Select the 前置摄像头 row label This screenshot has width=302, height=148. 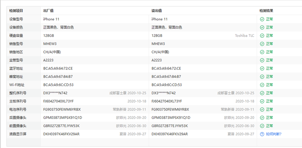pos(18,126)
